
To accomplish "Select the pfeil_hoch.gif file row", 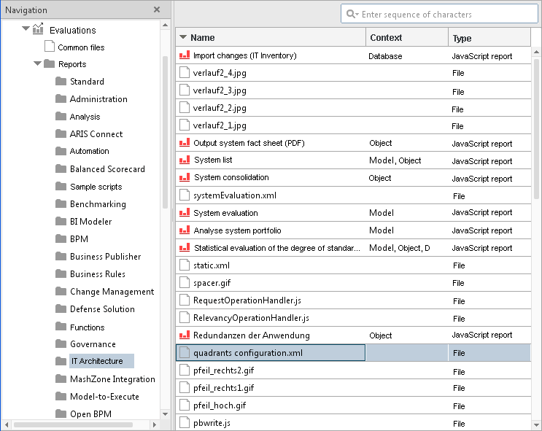I will click(x=353, y=405).
